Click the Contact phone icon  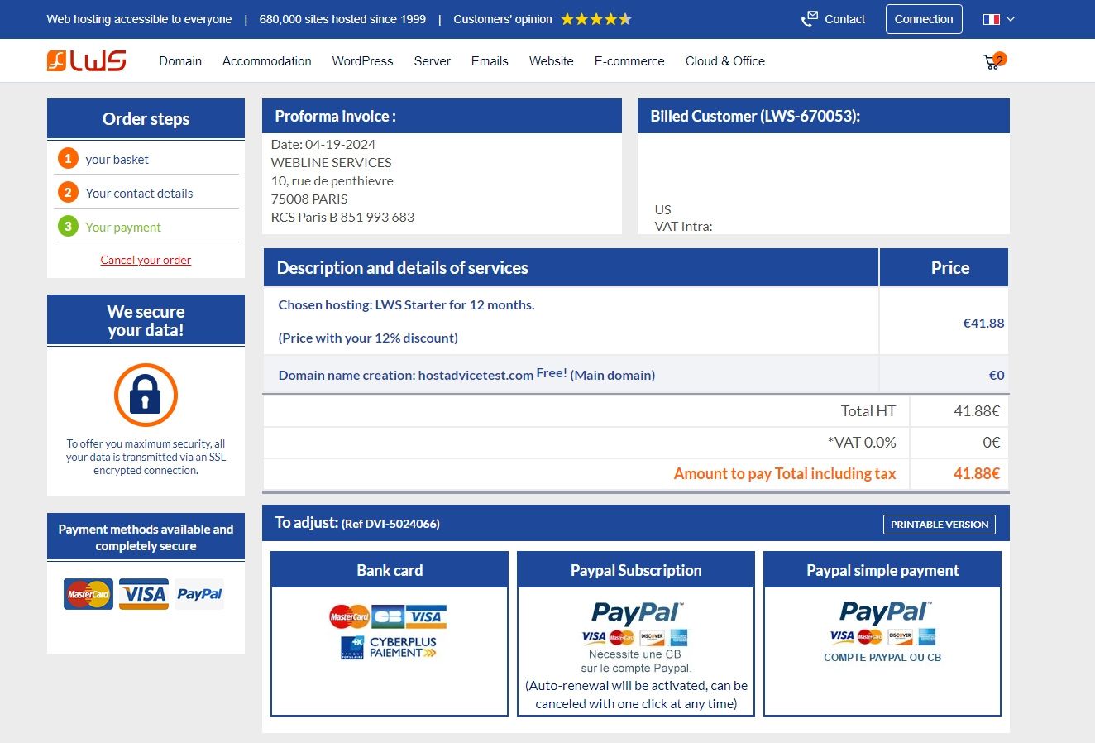click(809, 19)
